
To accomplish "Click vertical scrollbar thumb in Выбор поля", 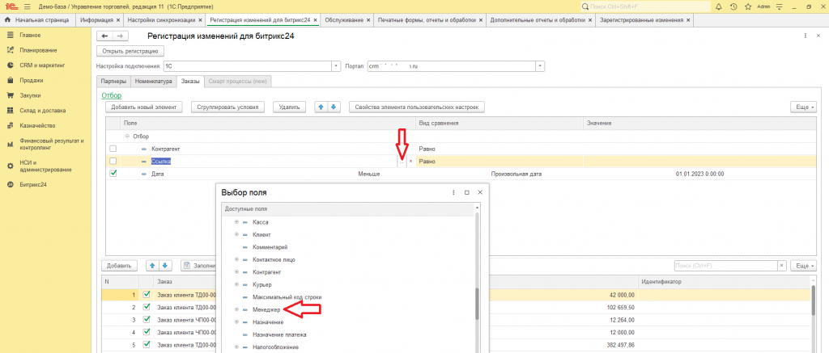I will [x=476, y=304].
